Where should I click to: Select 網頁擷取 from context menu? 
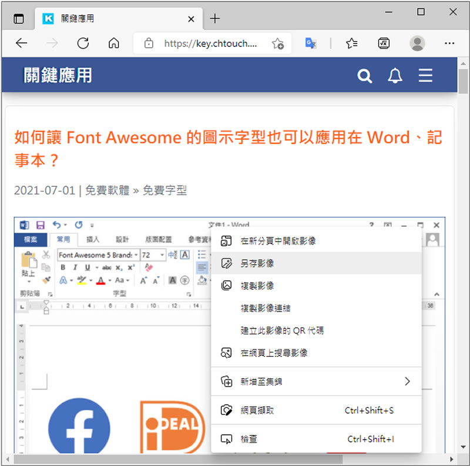coord(316,410)
